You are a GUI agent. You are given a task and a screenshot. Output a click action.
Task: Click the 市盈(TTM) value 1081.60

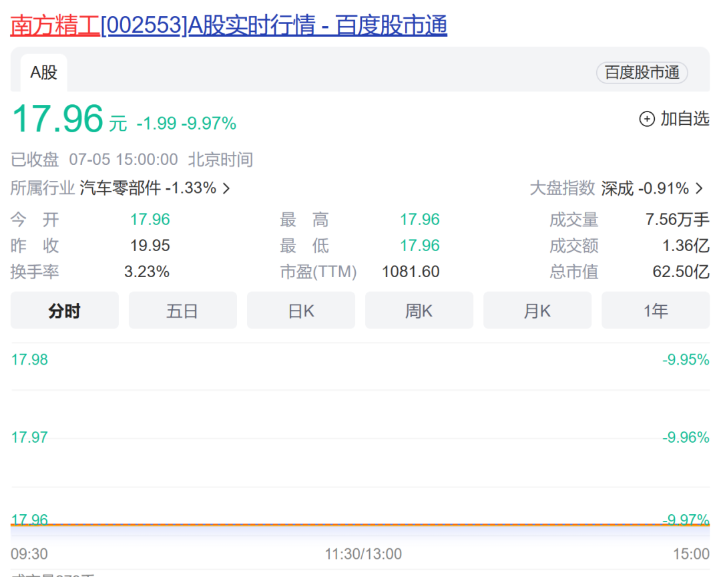pyautogui.click(x=411, y=272)
